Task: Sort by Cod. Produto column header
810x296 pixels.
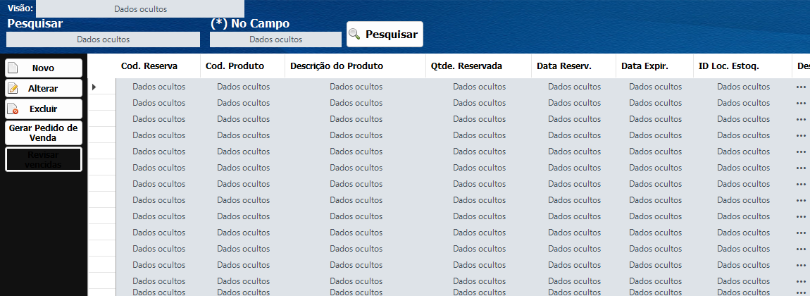Action: click(x=243, y=66)
